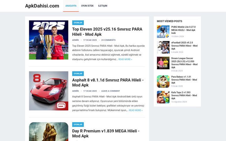This screenshot has height=141, width=226.
Task: Click READ MORE on Top Eleven excerpt
Action: pyautogui.click(x=125, y=59)
